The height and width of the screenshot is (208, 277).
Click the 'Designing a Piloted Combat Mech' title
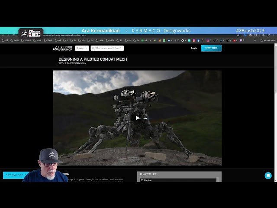93,59
